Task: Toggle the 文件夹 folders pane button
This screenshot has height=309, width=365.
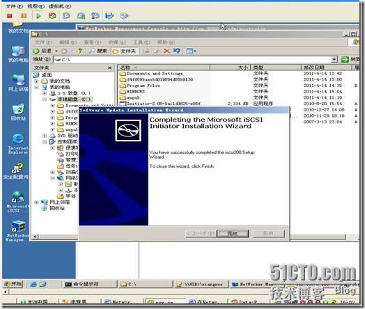Action: click(125, 51)
